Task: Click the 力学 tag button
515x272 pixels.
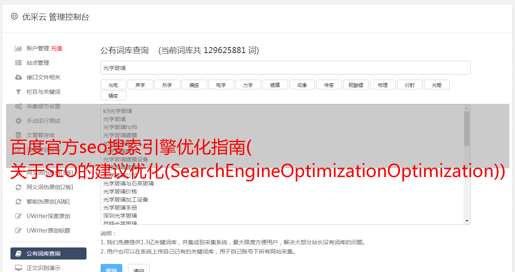Action: click(x=248, y=84)
